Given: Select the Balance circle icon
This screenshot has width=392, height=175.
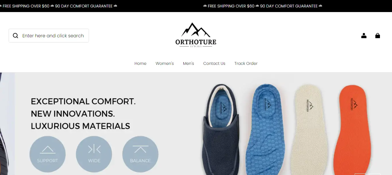Looking at the screenshot, I should pyautogui.click(x=140, y=154).
